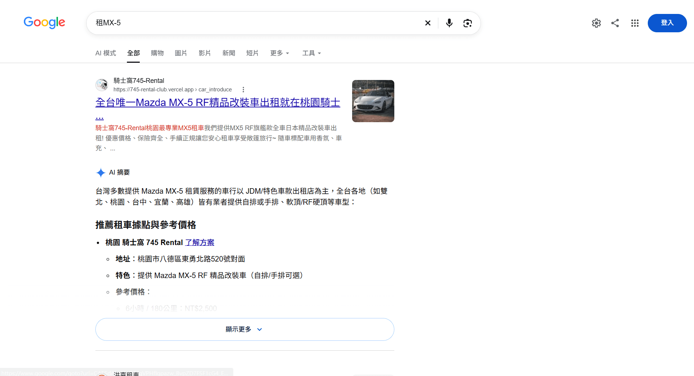The width and height of the screenshot is (694, 376).
Task: Switch to the AI 模式 tab
Action: pyautogui.click(x=106, y=53)
